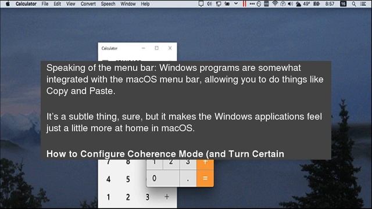Open the volume speaker menu
Image resolution: width=372 pixels, height=209 pixels.
(x=290, y=4)
